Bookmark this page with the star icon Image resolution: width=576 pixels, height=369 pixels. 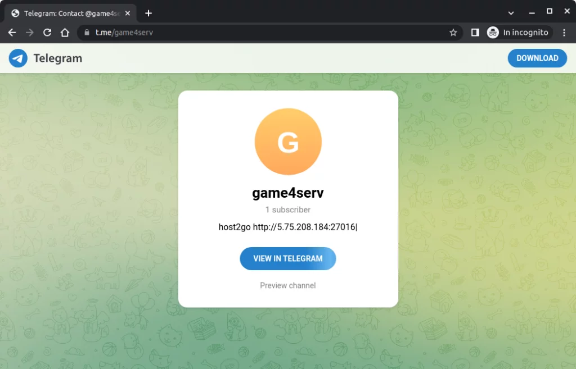click(x=453, y=33)
